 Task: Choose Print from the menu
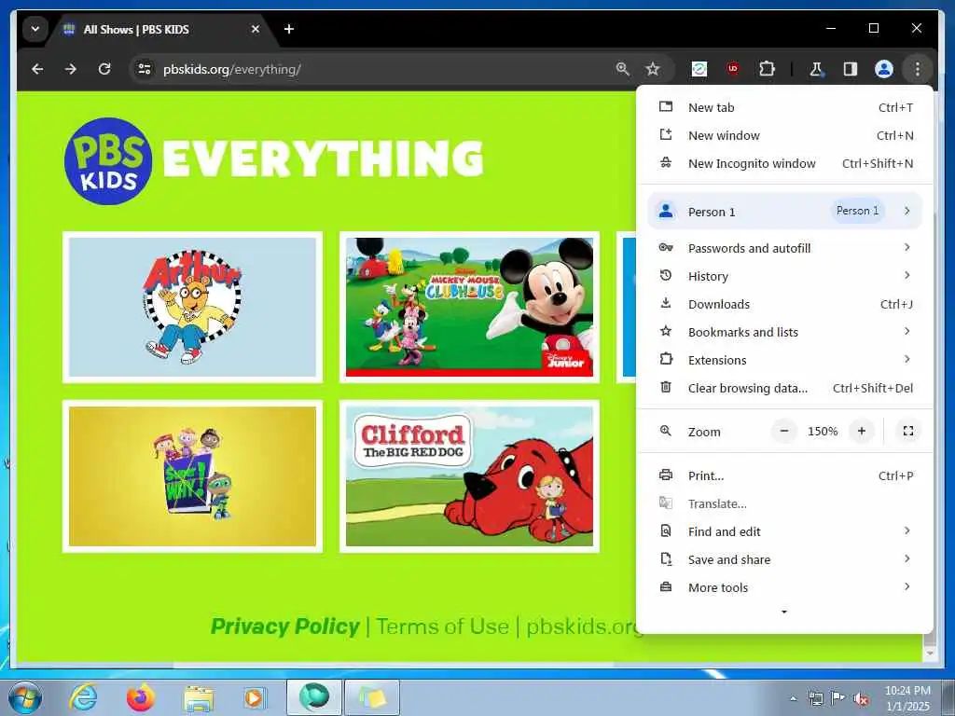click(784, 475)
